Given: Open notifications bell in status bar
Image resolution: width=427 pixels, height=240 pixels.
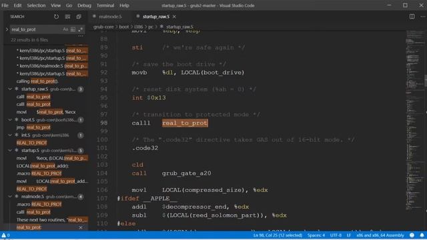Looking at the screenshot, I should tap(422, 235).
